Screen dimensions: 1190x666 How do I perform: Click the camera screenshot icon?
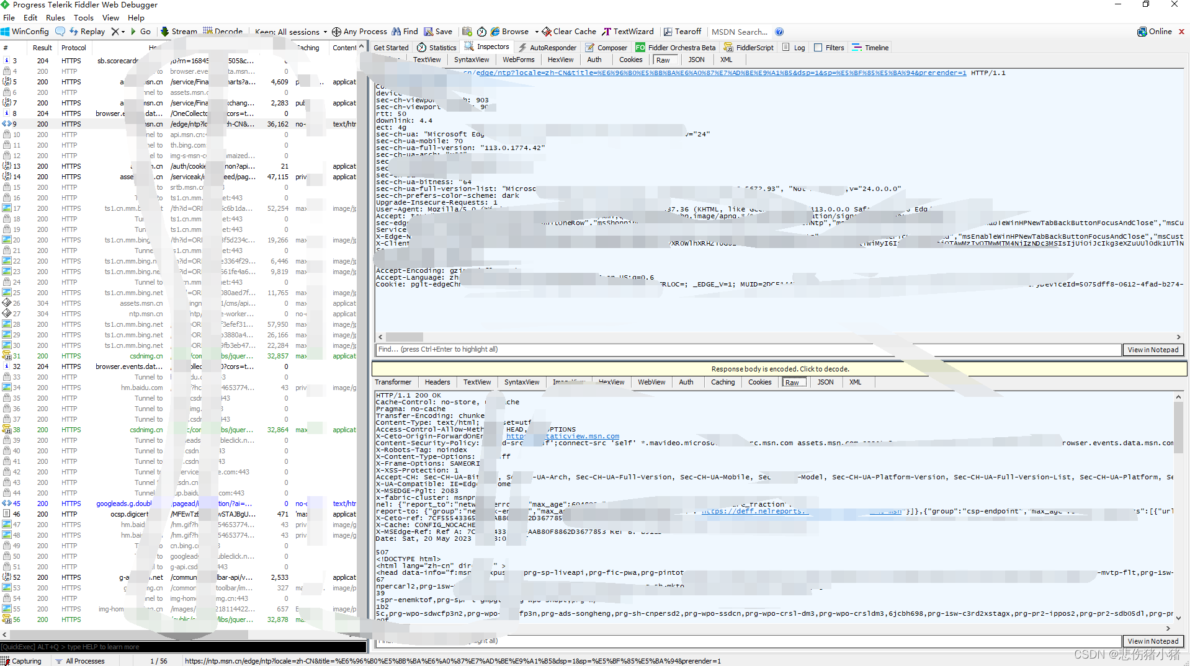click(x=467, y=32)
